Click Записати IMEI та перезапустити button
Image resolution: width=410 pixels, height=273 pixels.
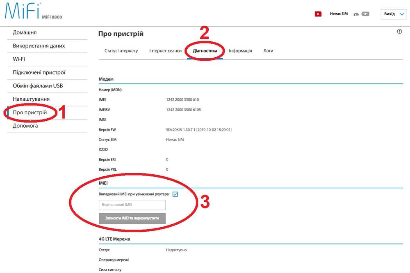point(132,218)
